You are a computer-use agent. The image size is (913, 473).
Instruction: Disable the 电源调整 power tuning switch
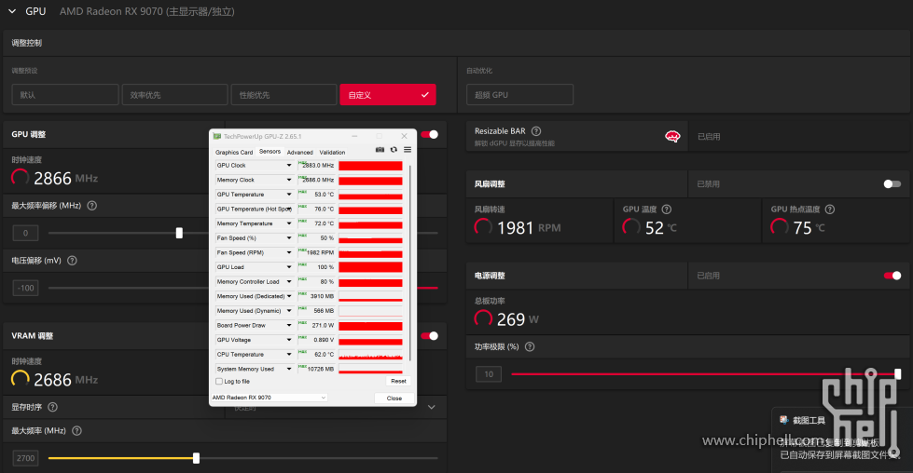[x=892, y=276]
